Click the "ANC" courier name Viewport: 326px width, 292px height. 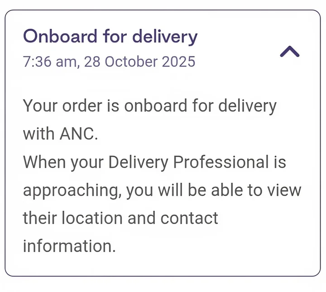tap(77, 134)
